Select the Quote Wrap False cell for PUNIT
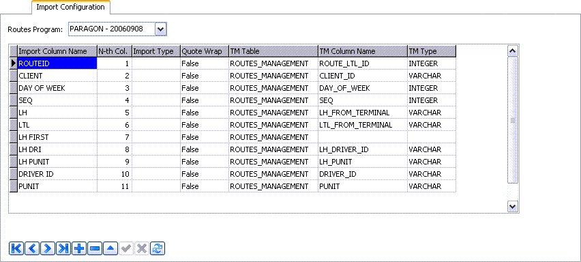The height and width of the screenshot is (262, 581). click(204, 186)
